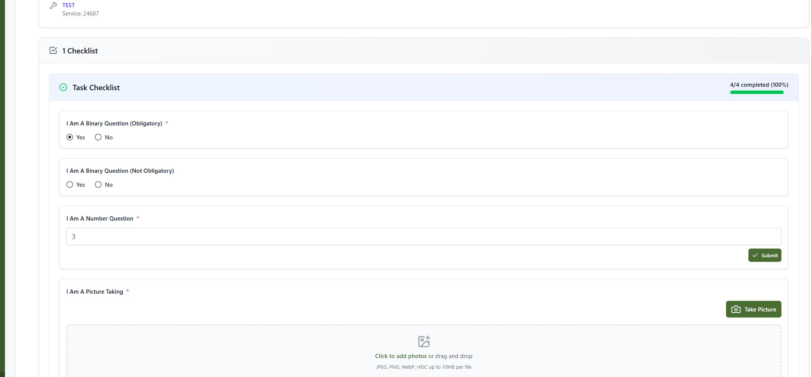Image resolution: width=811 pixels, height=377 pixels.
Task: Click the add-image icon in the upload area
Action: pos(424,341)
